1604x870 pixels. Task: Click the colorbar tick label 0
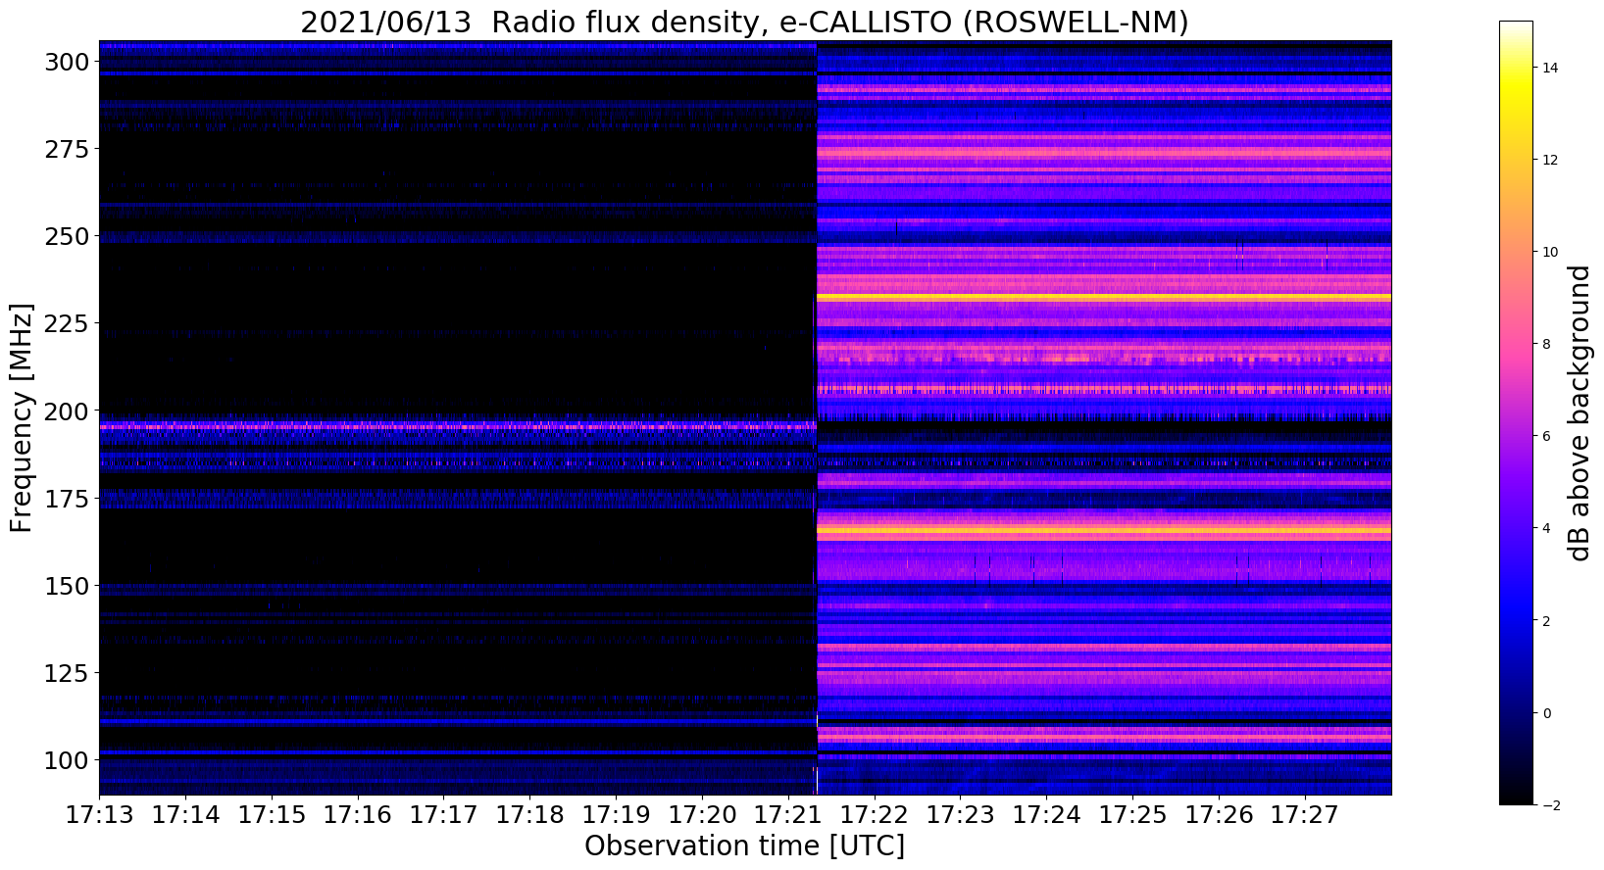pyautogui.click(x=1547, y=713)
